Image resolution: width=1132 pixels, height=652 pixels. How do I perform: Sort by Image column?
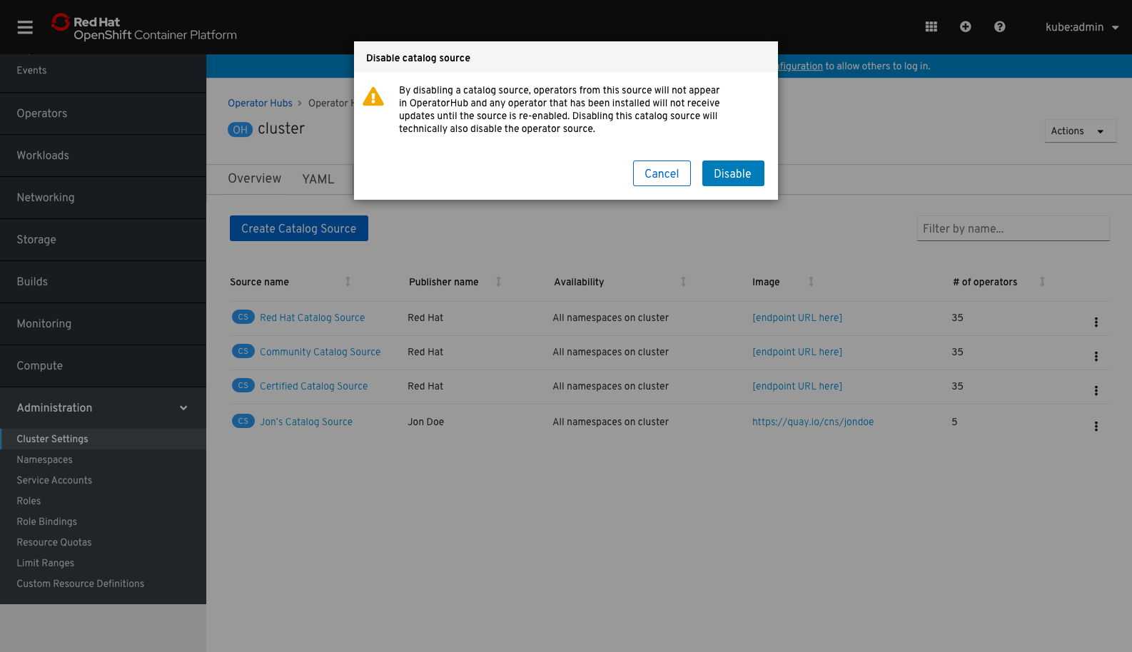(x=811, y=282)
